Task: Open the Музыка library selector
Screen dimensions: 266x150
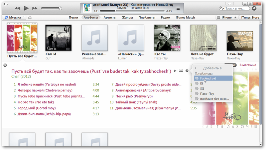Action: click(x=15, y=18)
